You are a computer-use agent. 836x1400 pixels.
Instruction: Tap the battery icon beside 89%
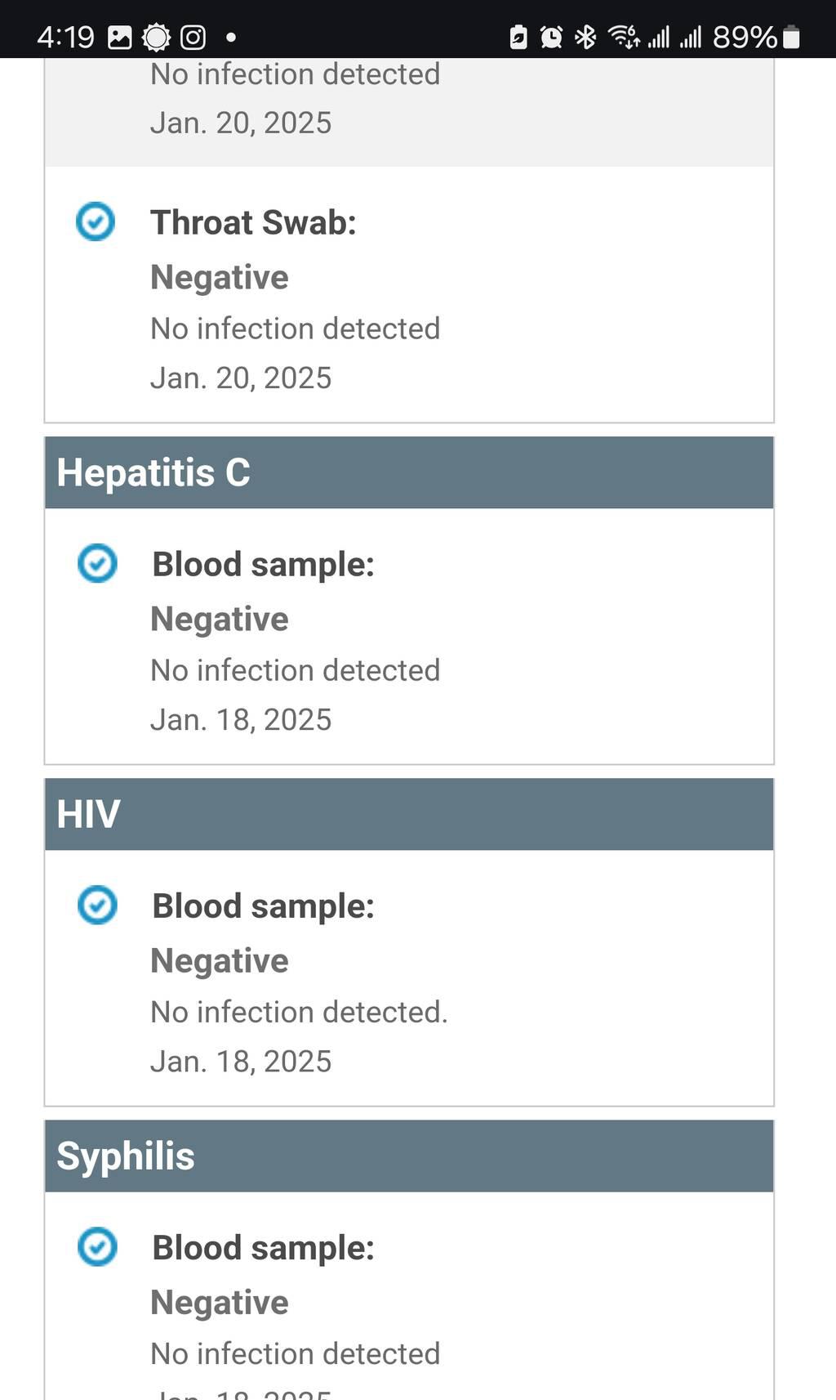[791, 38]
